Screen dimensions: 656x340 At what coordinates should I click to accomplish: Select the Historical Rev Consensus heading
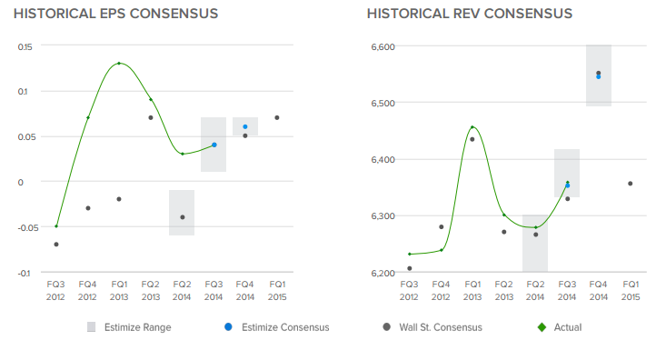pyautogui.click(x=470, y=14)
